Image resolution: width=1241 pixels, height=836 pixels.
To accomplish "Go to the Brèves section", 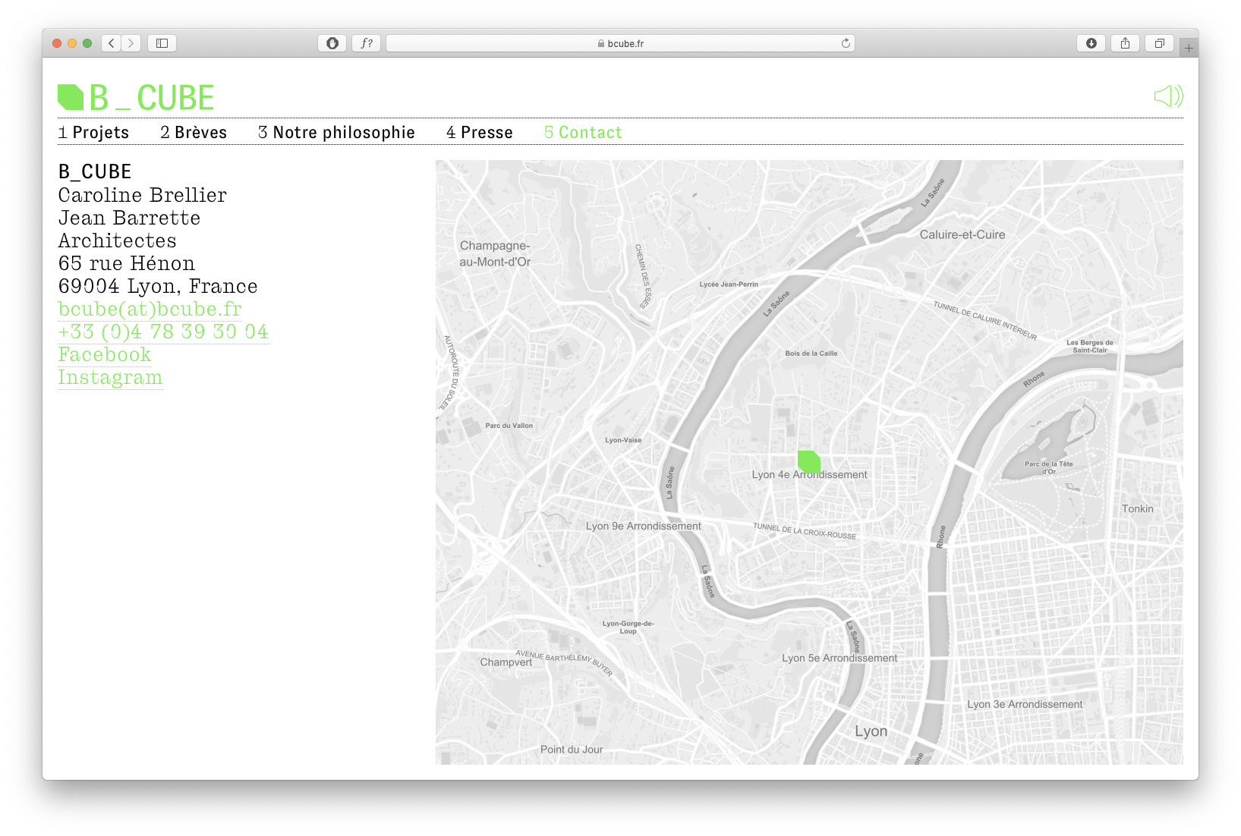I will coord(194,133).
